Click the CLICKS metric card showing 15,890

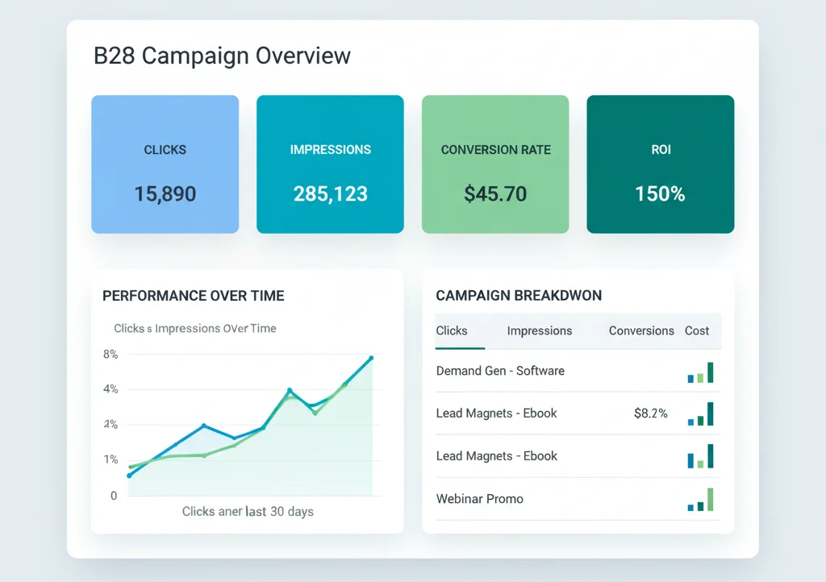165,164
